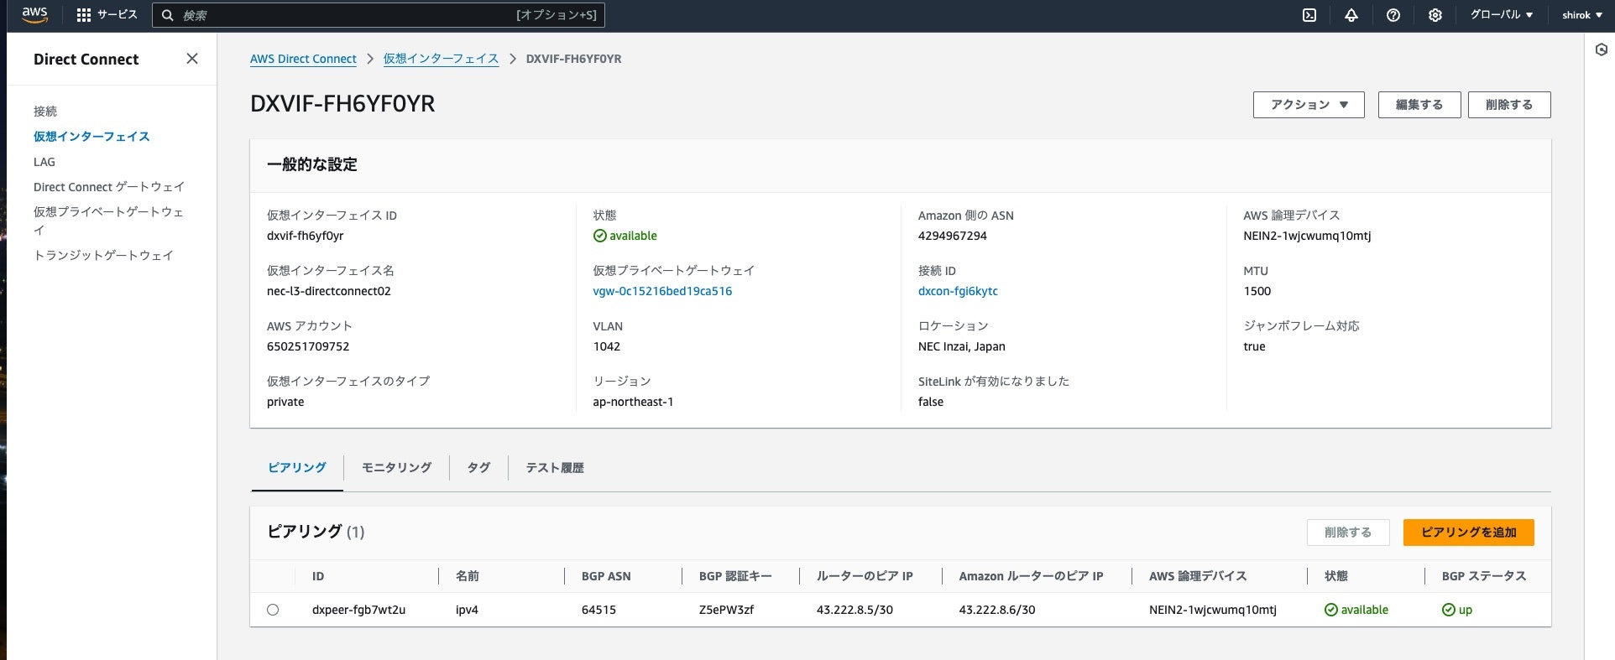Click the disabled 削除する peering button
This screenshot has height=660, width=1615.
point(1348,533)
